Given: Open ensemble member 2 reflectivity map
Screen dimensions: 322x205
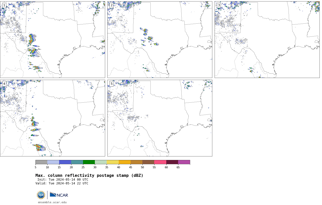Looking at the screenshot, I should tap(160, 39).
